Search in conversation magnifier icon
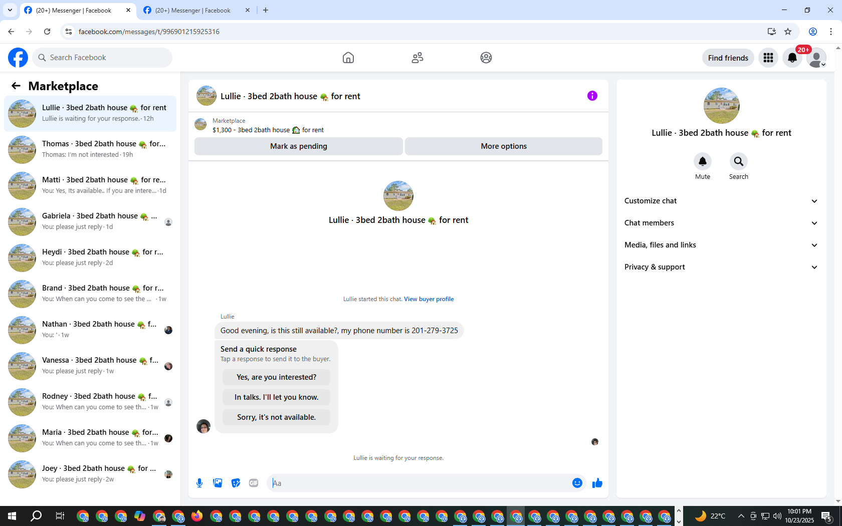842x526 pixels. coord(739,161)
